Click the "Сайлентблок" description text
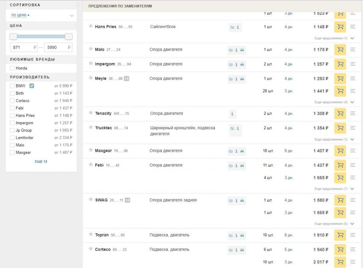The width and height of the screenshot is (363, 268). coord(163,27)
